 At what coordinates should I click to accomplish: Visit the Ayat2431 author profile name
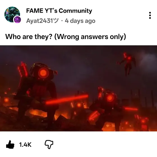[42, 21]
